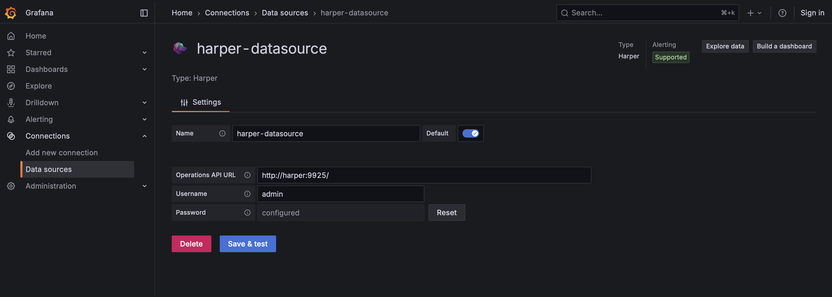
Task: Click the Operations API URL input
Action: click(424, 175)
